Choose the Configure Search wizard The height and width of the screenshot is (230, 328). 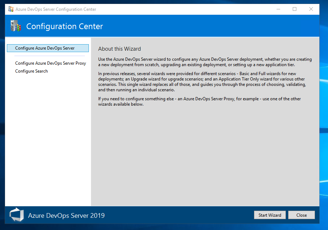click(31, 71)
